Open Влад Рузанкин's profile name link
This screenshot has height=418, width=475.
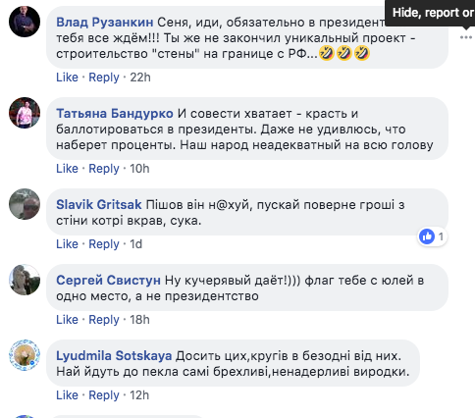point(105,23)
